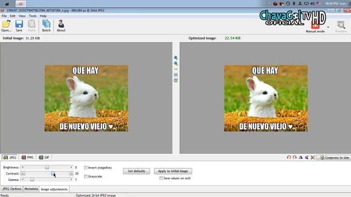Click Gamma slider left arrow
This screenshot has width=351, height=197.
[22, 179]
